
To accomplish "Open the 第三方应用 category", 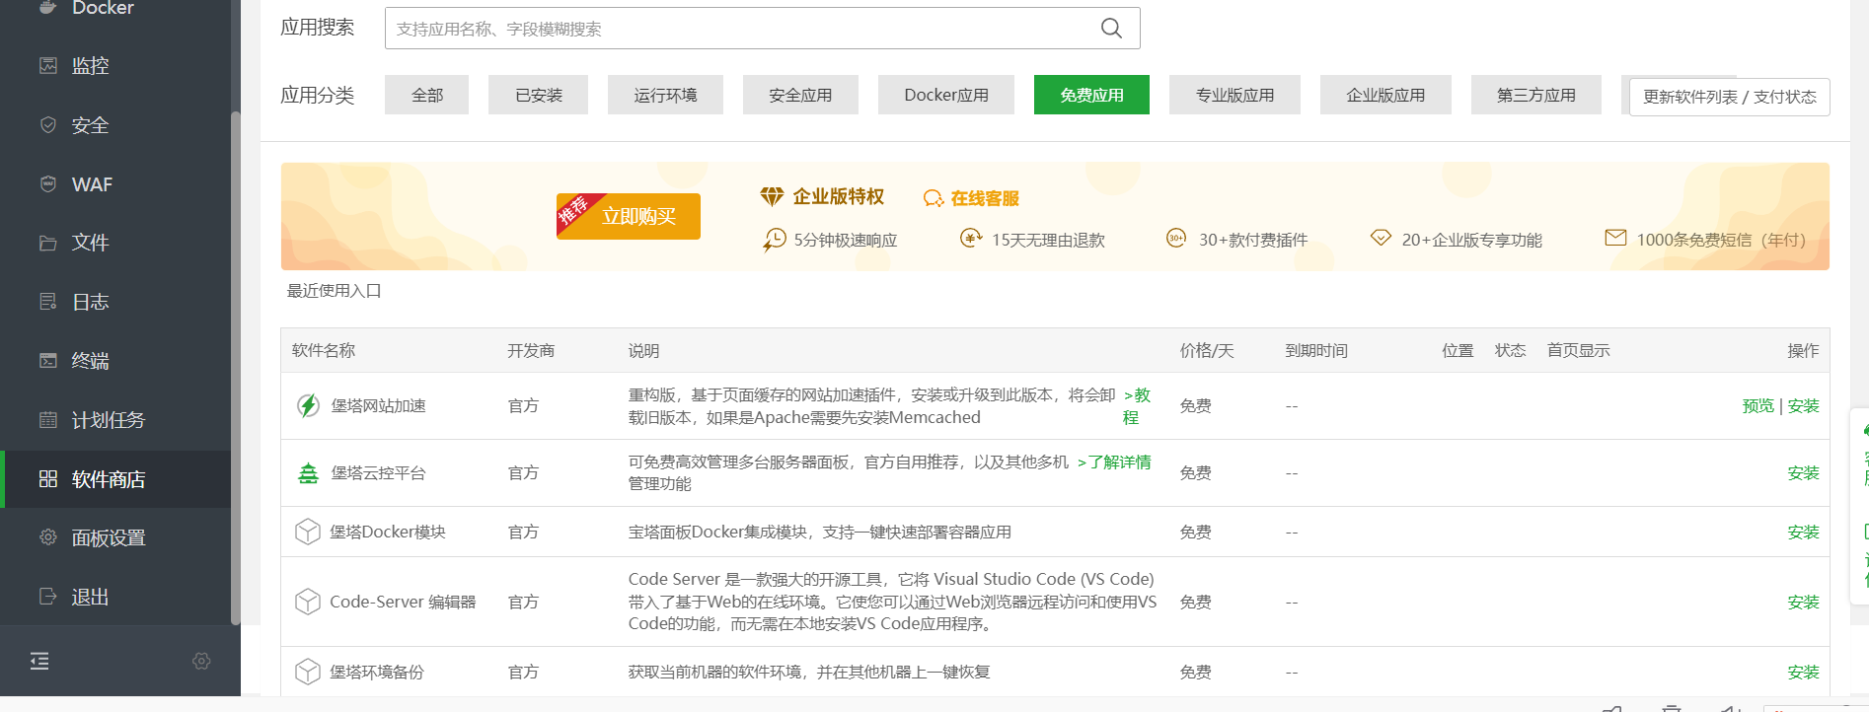I will (1535, 95).
